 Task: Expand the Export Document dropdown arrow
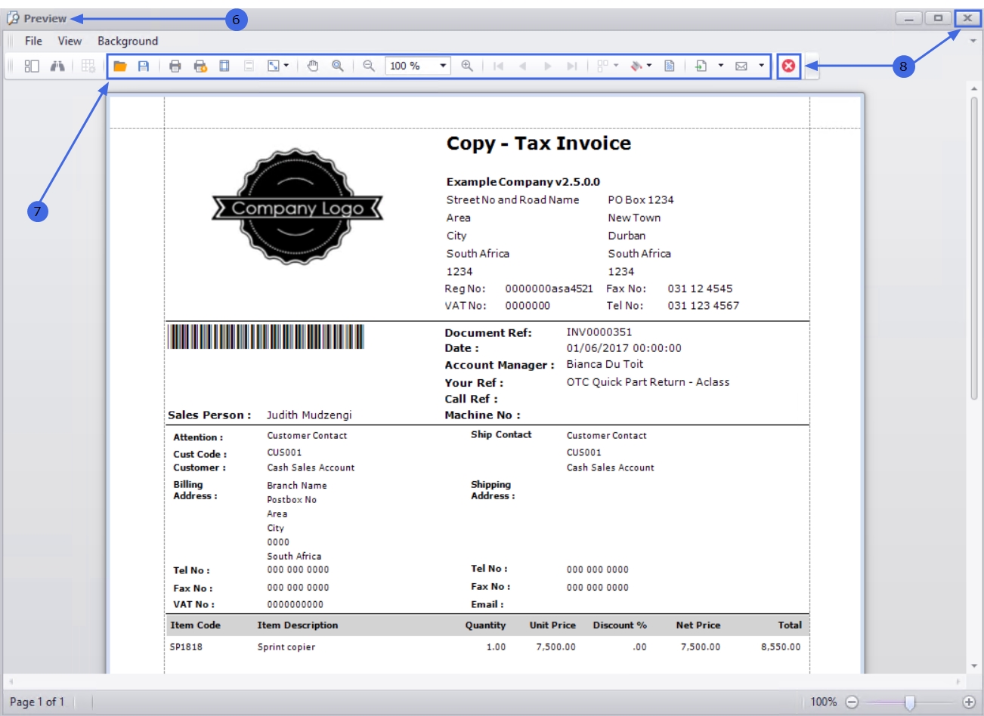720,66
